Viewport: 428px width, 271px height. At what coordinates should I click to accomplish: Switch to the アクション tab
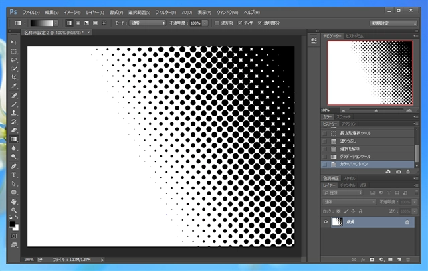tap(349, 124)
